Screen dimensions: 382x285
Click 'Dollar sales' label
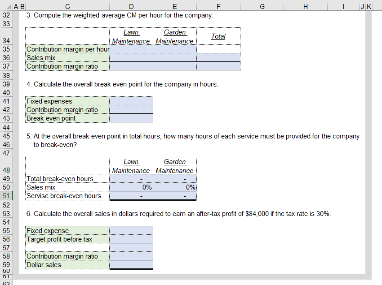[44, 265]
